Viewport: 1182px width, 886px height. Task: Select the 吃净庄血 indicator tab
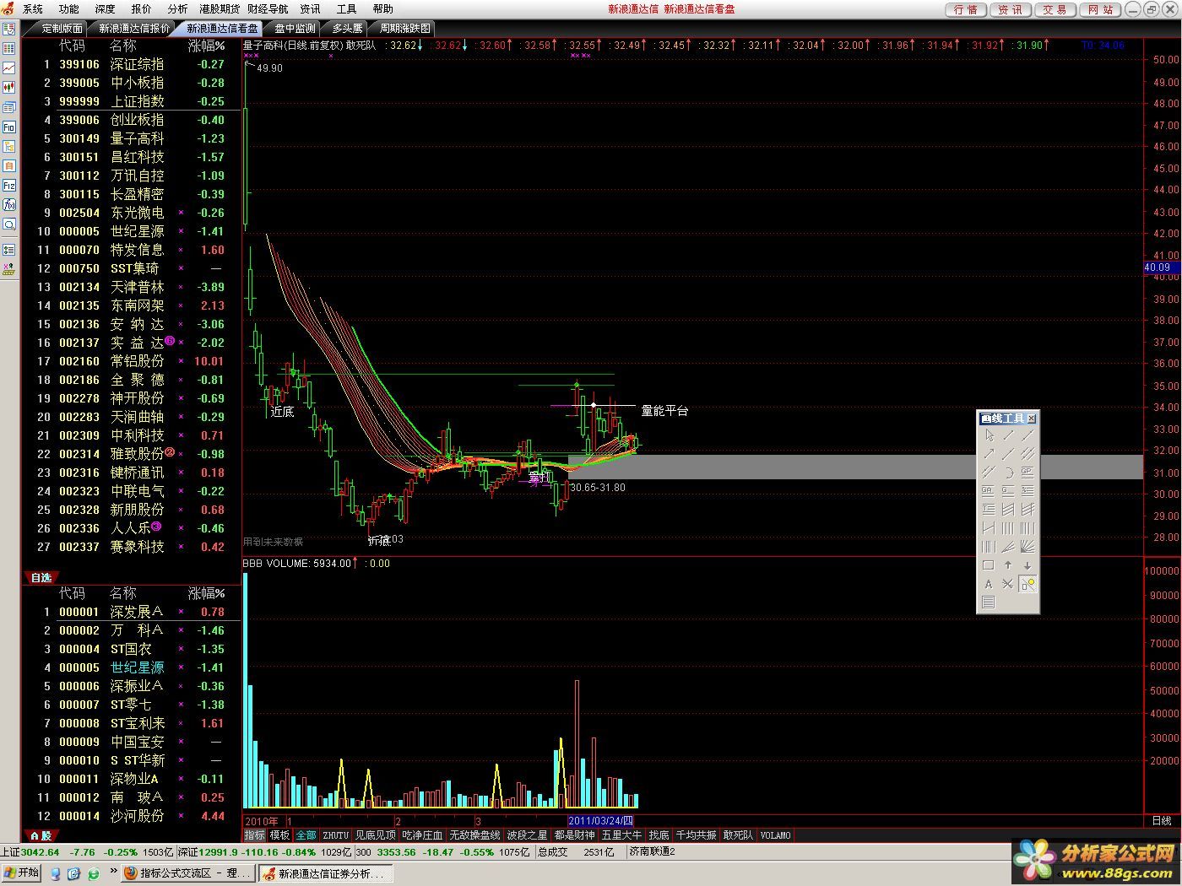(422, 835)
